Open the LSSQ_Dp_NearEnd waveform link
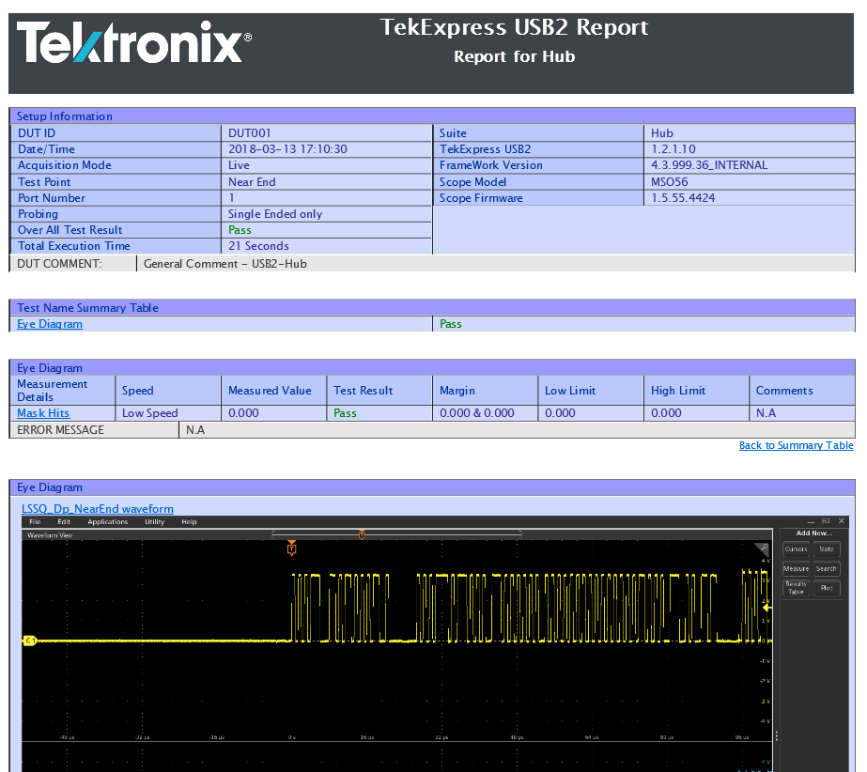 [98, 509]
